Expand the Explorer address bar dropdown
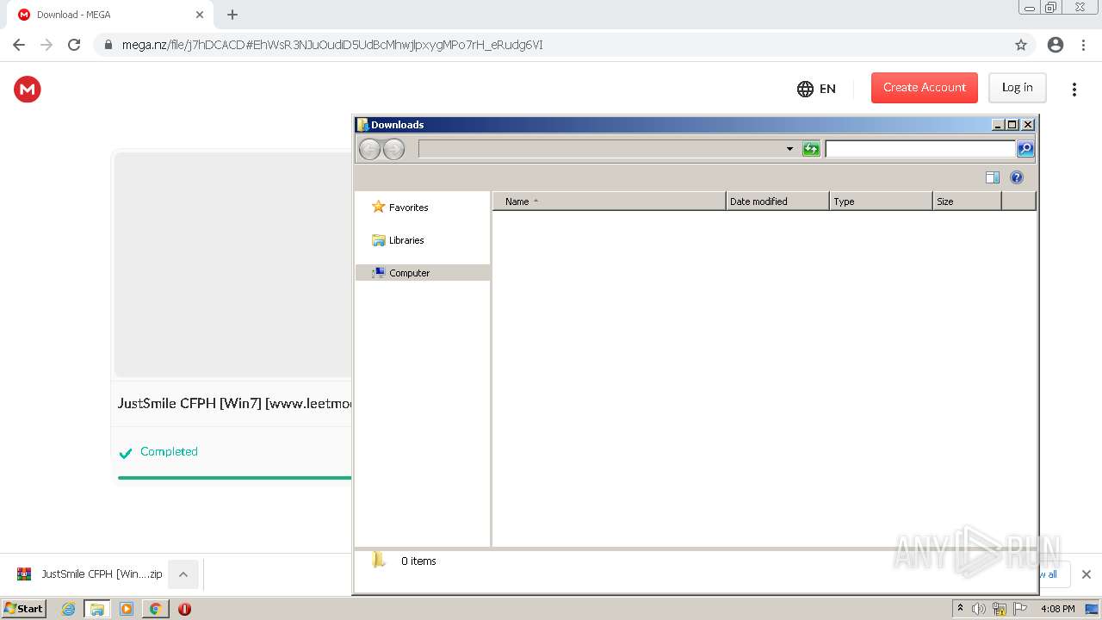 (789, 149)
